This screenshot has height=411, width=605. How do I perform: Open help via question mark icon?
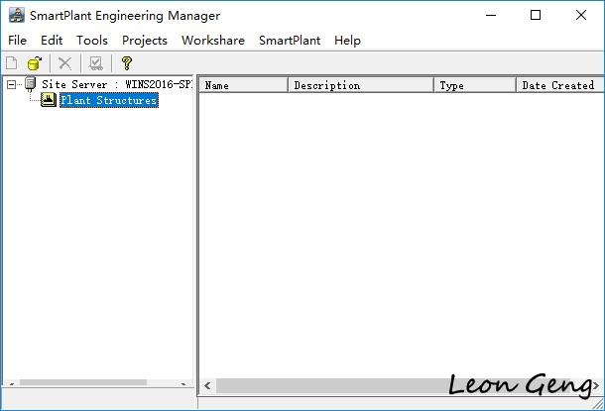coord(127,63)
